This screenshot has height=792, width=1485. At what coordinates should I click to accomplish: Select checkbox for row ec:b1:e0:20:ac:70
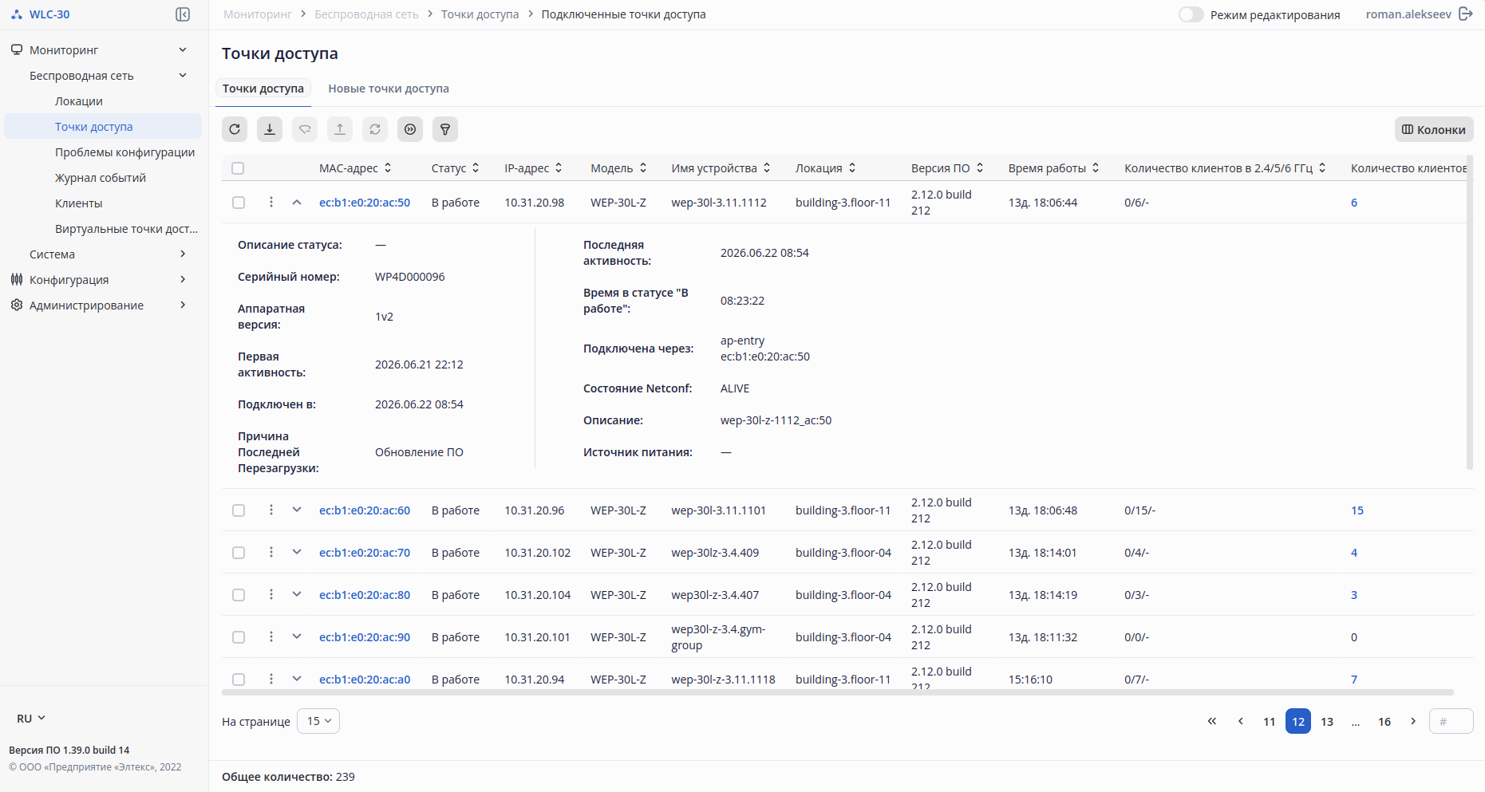(x=239, y=553)
